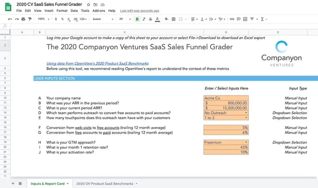This screenshot has height=188, width=318.
Task: Click the Borders icon
Action: pyautogui.click(x=174, y=19)
